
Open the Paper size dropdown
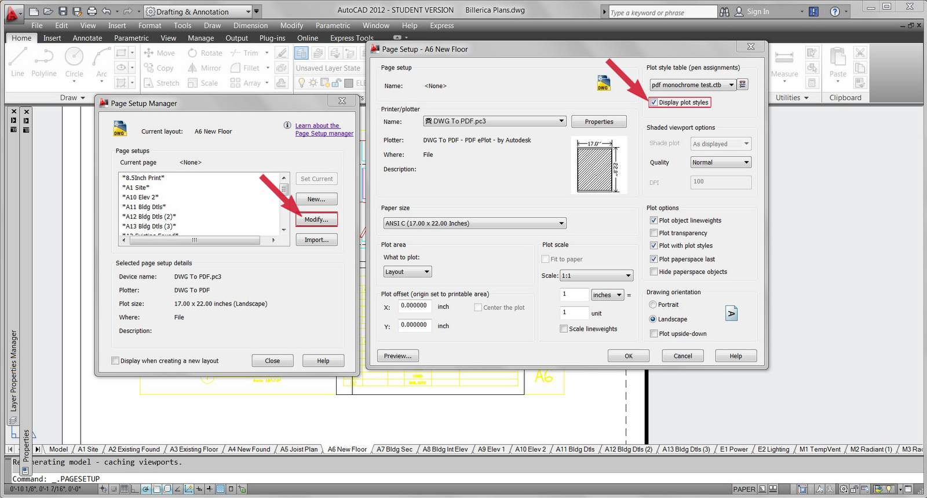click(x=475, y=224)
